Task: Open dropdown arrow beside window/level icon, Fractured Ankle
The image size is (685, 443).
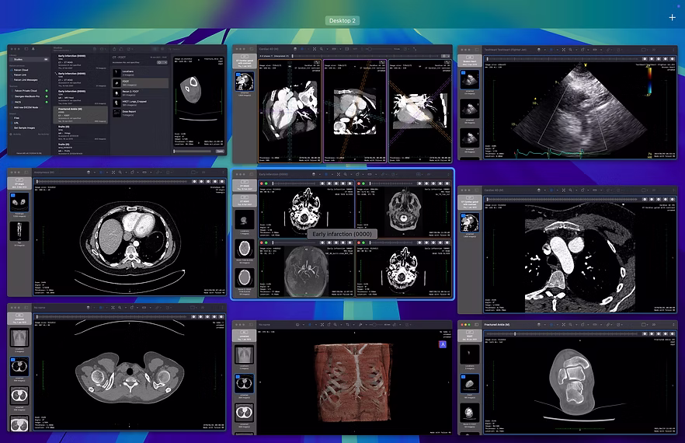Action: [544, 325]
